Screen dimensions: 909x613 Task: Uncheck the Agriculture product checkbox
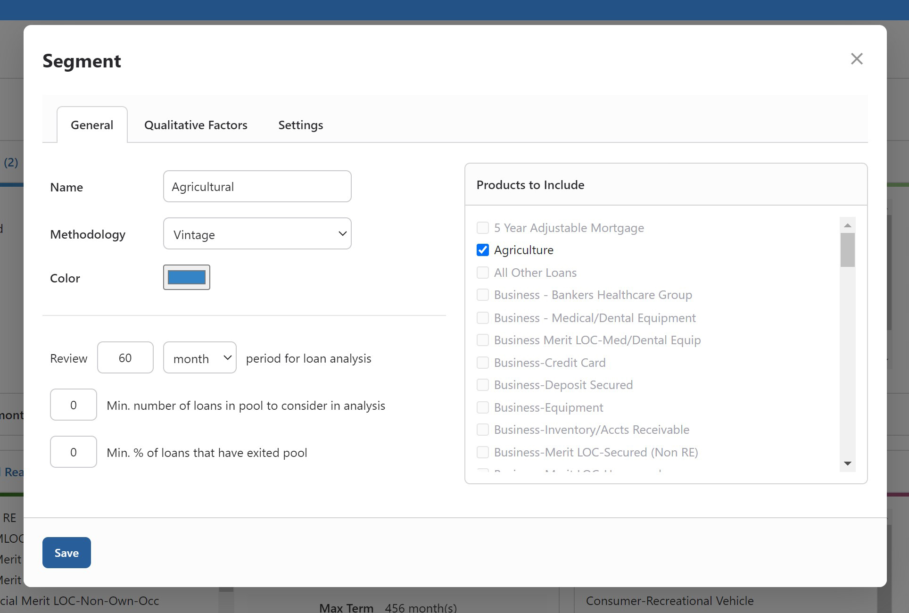coord(482,250)
